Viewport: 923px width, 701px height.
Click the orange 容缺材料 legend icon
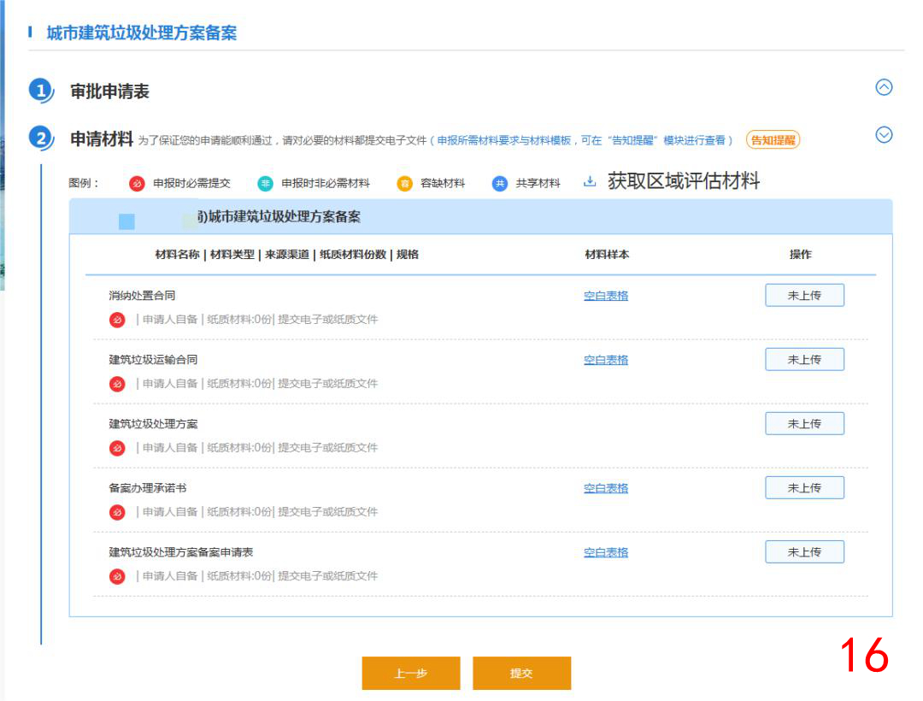click(x=404, y=184)
